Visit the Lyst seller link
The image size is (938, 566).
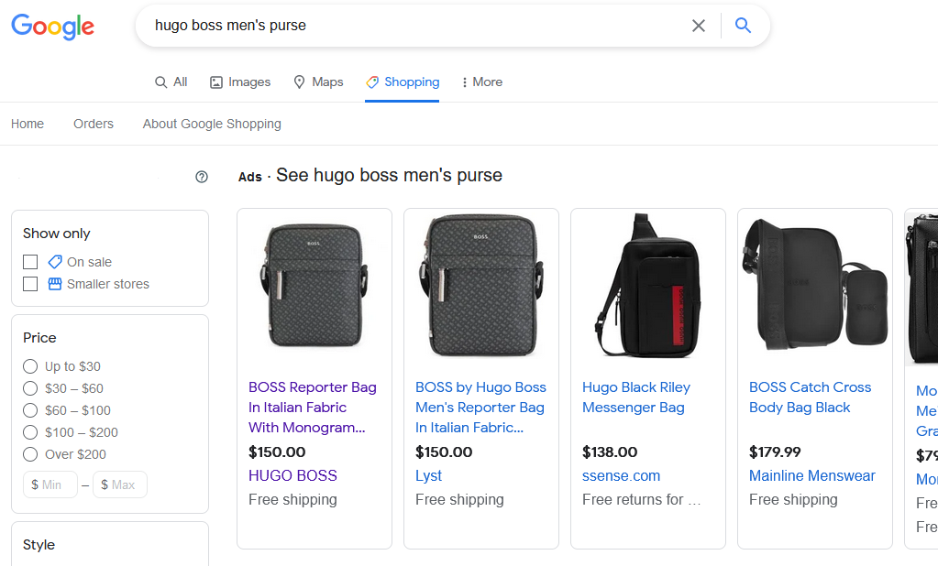(428, 475)
